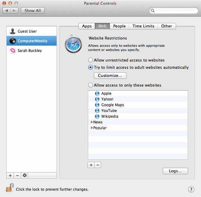
Task: Open the help question mark button
Action: tap(191, 189)
